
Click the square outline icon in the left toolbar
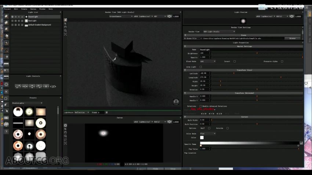tap(6, 98)
